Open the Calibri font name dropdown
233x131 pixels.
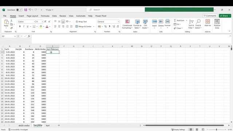(35, 22)
